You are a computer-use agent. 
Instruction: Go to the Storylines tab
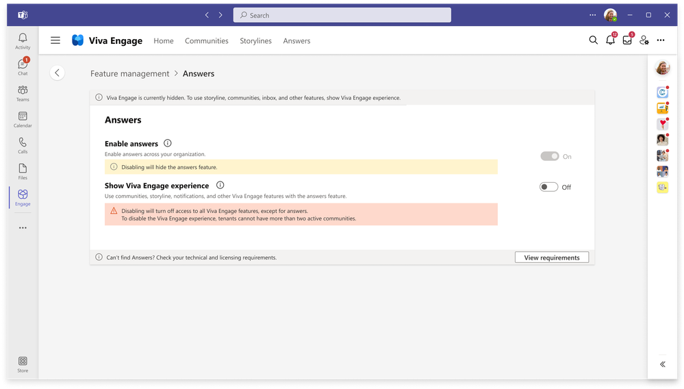coord(255,40)
